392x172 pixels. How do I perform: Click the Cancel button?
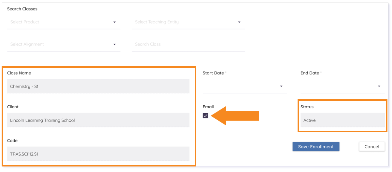pos(372,147)
